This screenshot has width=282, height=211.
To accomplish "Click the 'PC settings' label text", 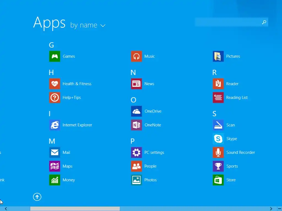I will tap(154, 152).
